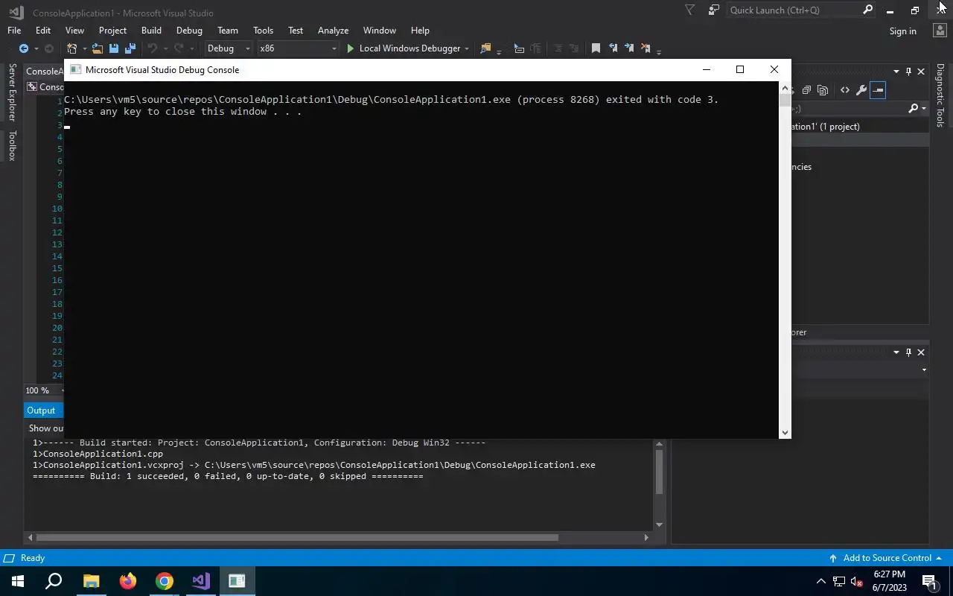Go to the next bookmark icon

coord(629,48)
